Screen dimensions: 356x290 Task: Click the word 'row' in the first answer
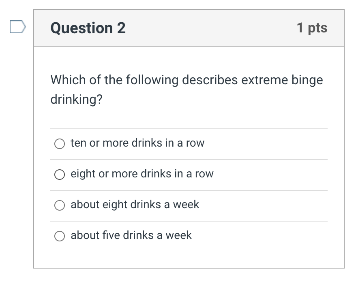[195, 143]
